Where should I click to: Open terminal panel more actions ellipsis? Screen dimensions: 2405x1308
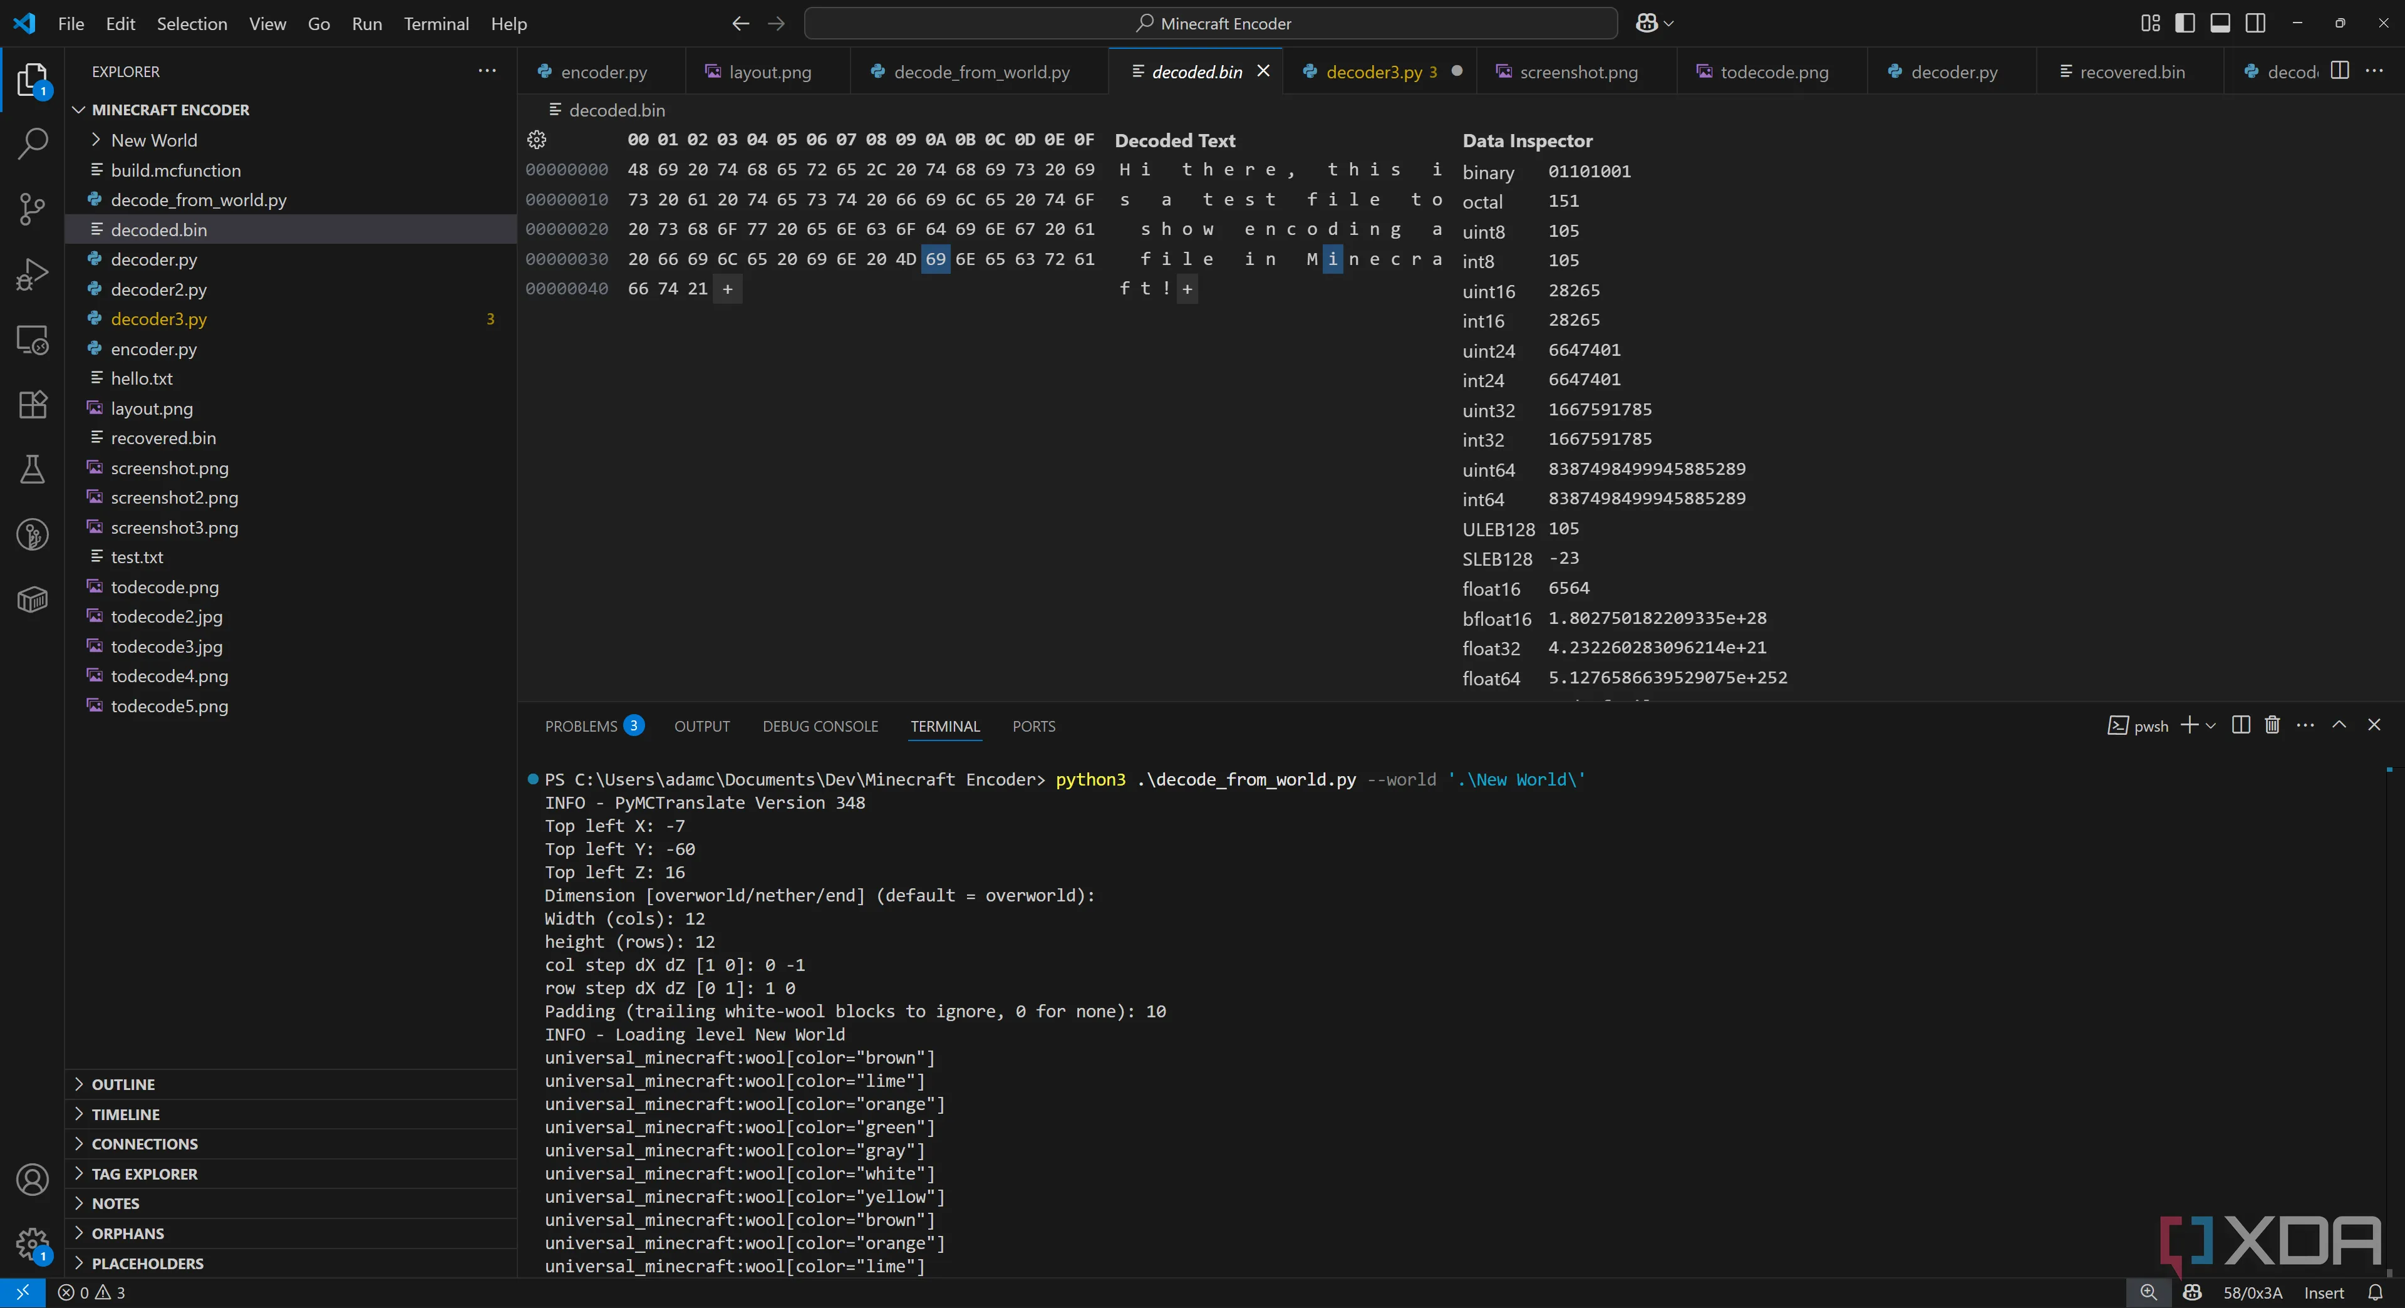[2305, 725]
